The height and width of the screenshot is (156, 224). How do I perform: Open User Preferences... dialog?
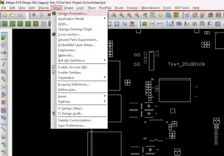pos(71,125)
